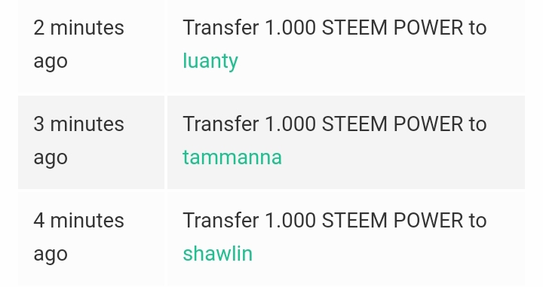Click "STEEM POWER" text in the 3-minute row
Screen dimensions: 543x287
point(392,124)
